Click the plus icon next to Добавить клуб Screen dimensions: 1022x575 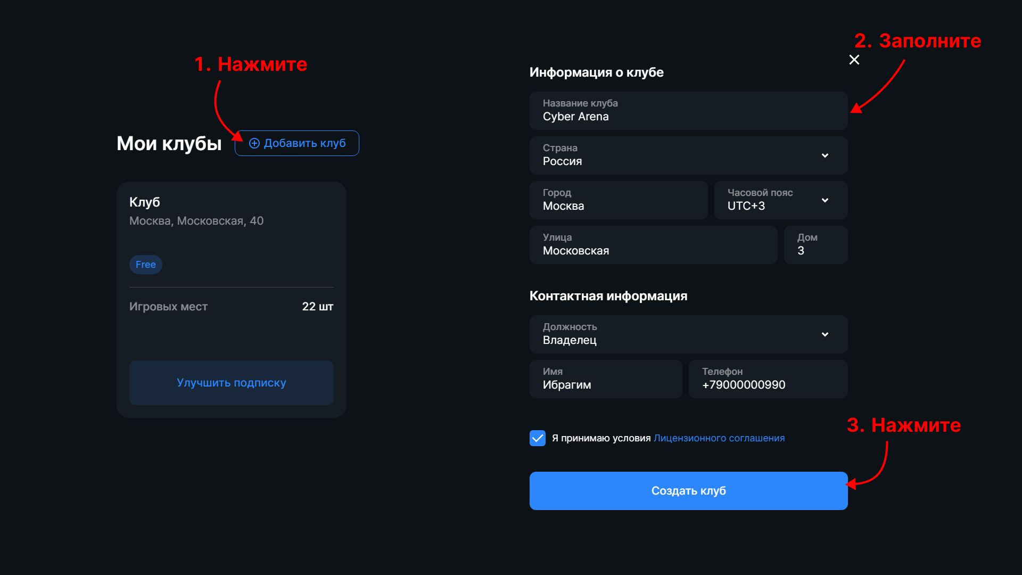click(x=254, y=143)
